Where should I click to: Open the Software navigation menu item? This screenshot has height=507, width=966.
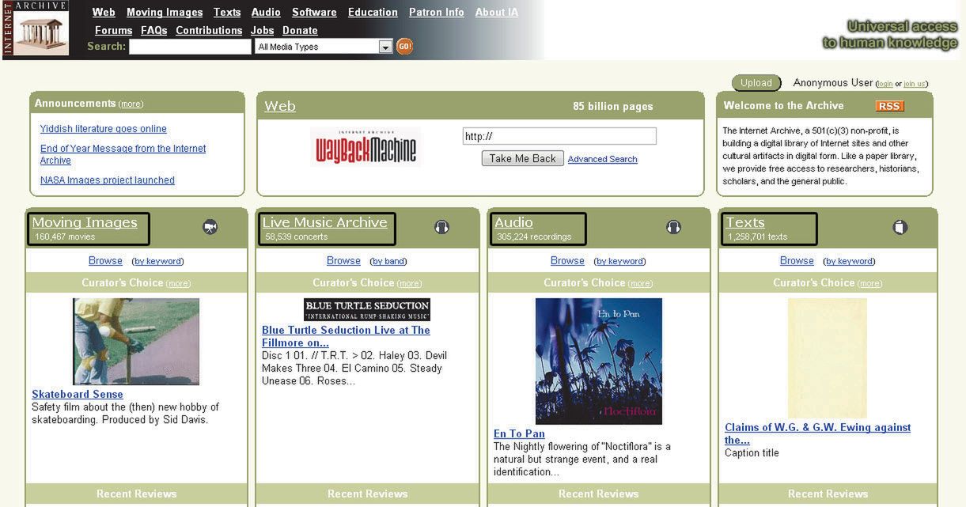point(314,12)
